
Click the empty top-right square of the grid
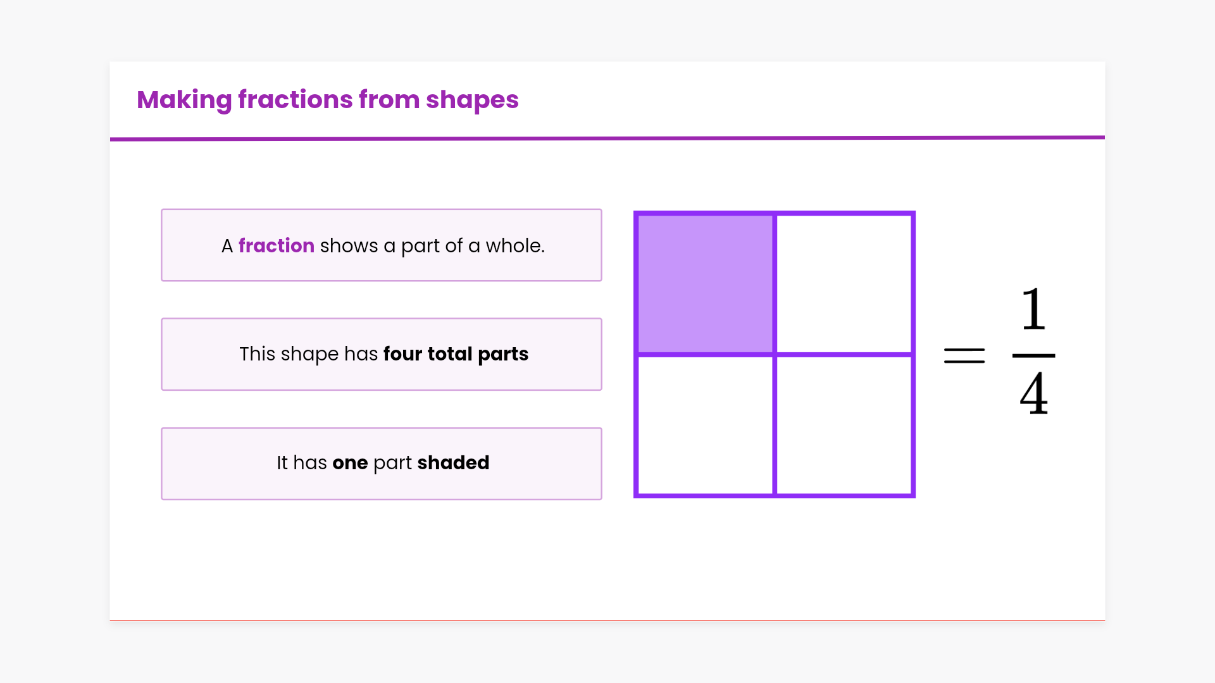[x=844, y=284]
